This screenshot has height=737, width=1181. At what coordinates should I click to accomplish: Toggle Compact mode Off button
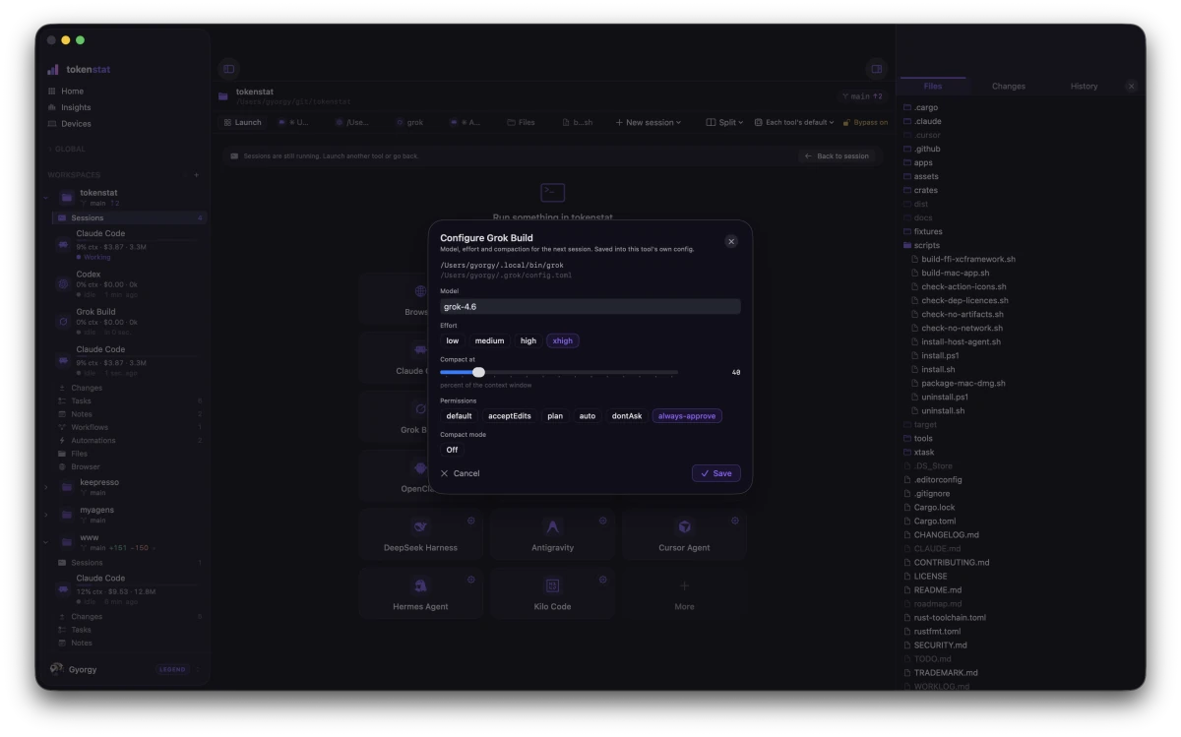452,450
